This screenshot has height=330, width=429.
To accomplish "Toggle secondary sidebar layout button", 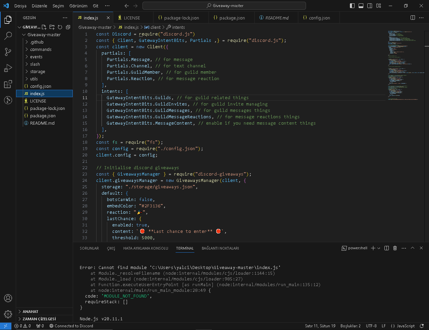I will pyautogui.click(x=370, y=6).
